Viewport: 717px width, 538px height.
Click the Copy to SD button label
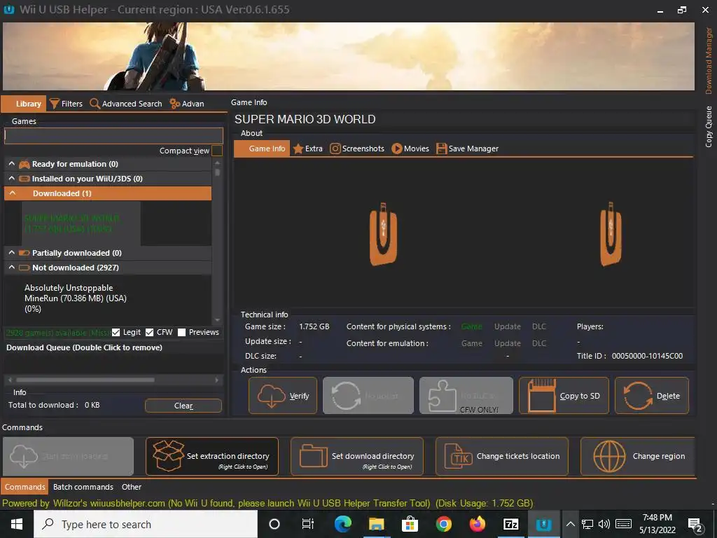pyautogui.click(x=580, y=396)
